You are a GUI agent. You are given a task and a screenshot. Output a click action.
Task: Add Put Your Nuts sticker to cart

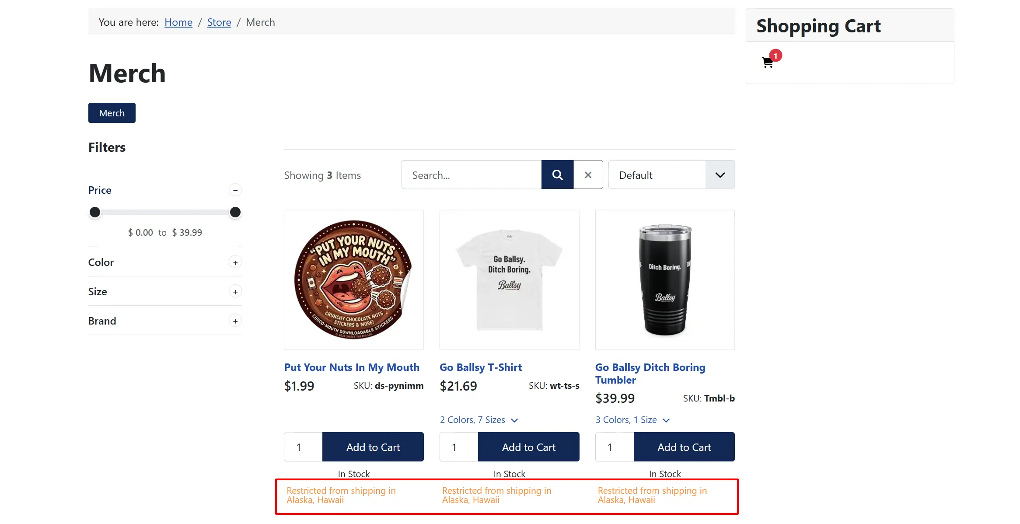click(373, 447)
